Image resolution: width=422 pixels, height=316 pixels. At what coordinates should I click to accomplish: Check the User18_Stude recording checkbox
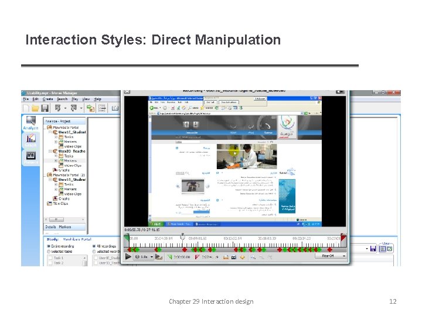96,258
